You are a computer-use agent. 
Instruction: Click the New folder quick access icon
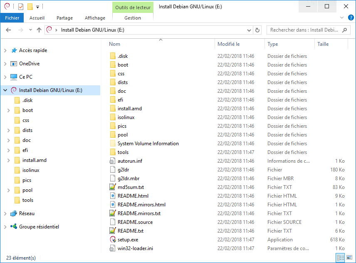tap(30, 7)
